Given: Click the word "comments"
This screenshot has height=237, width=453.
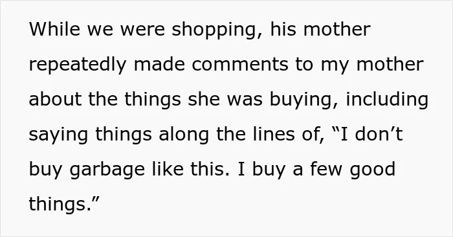Looking at the screenshot, I should (240, 65).
